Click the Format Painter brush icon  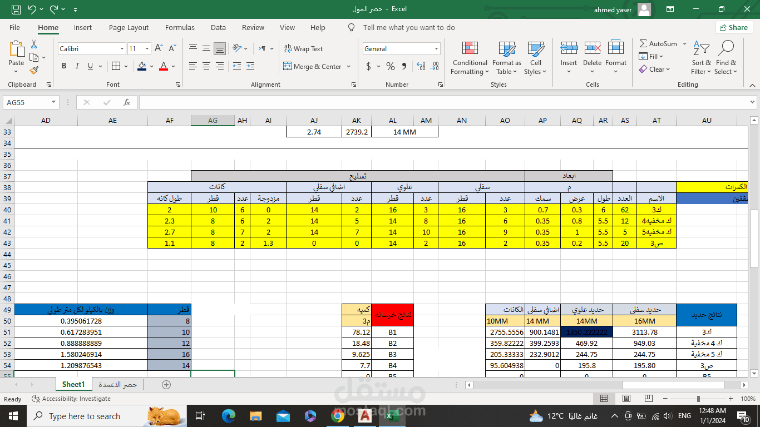coord(34,71)
